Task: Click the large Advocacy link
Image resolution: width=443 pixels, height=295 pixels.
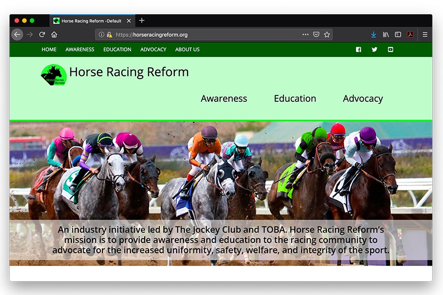Action: click(x=363, y=98)
